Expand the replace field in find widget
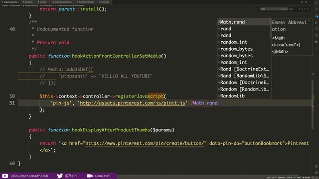The image size is (319, 179). pos(259,9)
